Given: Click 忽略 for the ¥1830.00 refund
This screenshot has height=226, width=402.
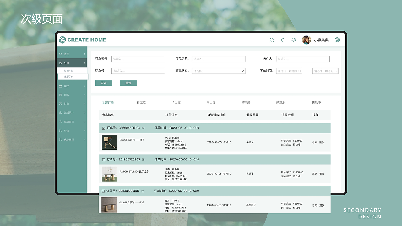Looking at the screenshot, I should (x=315, y=174).
